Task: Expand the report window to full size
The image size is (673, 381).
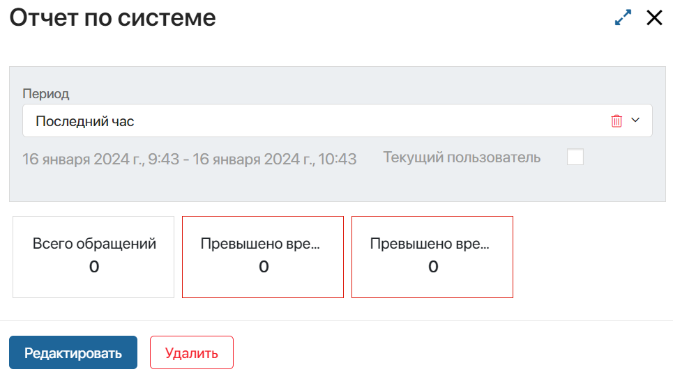Action: click(x=623, y=17)
